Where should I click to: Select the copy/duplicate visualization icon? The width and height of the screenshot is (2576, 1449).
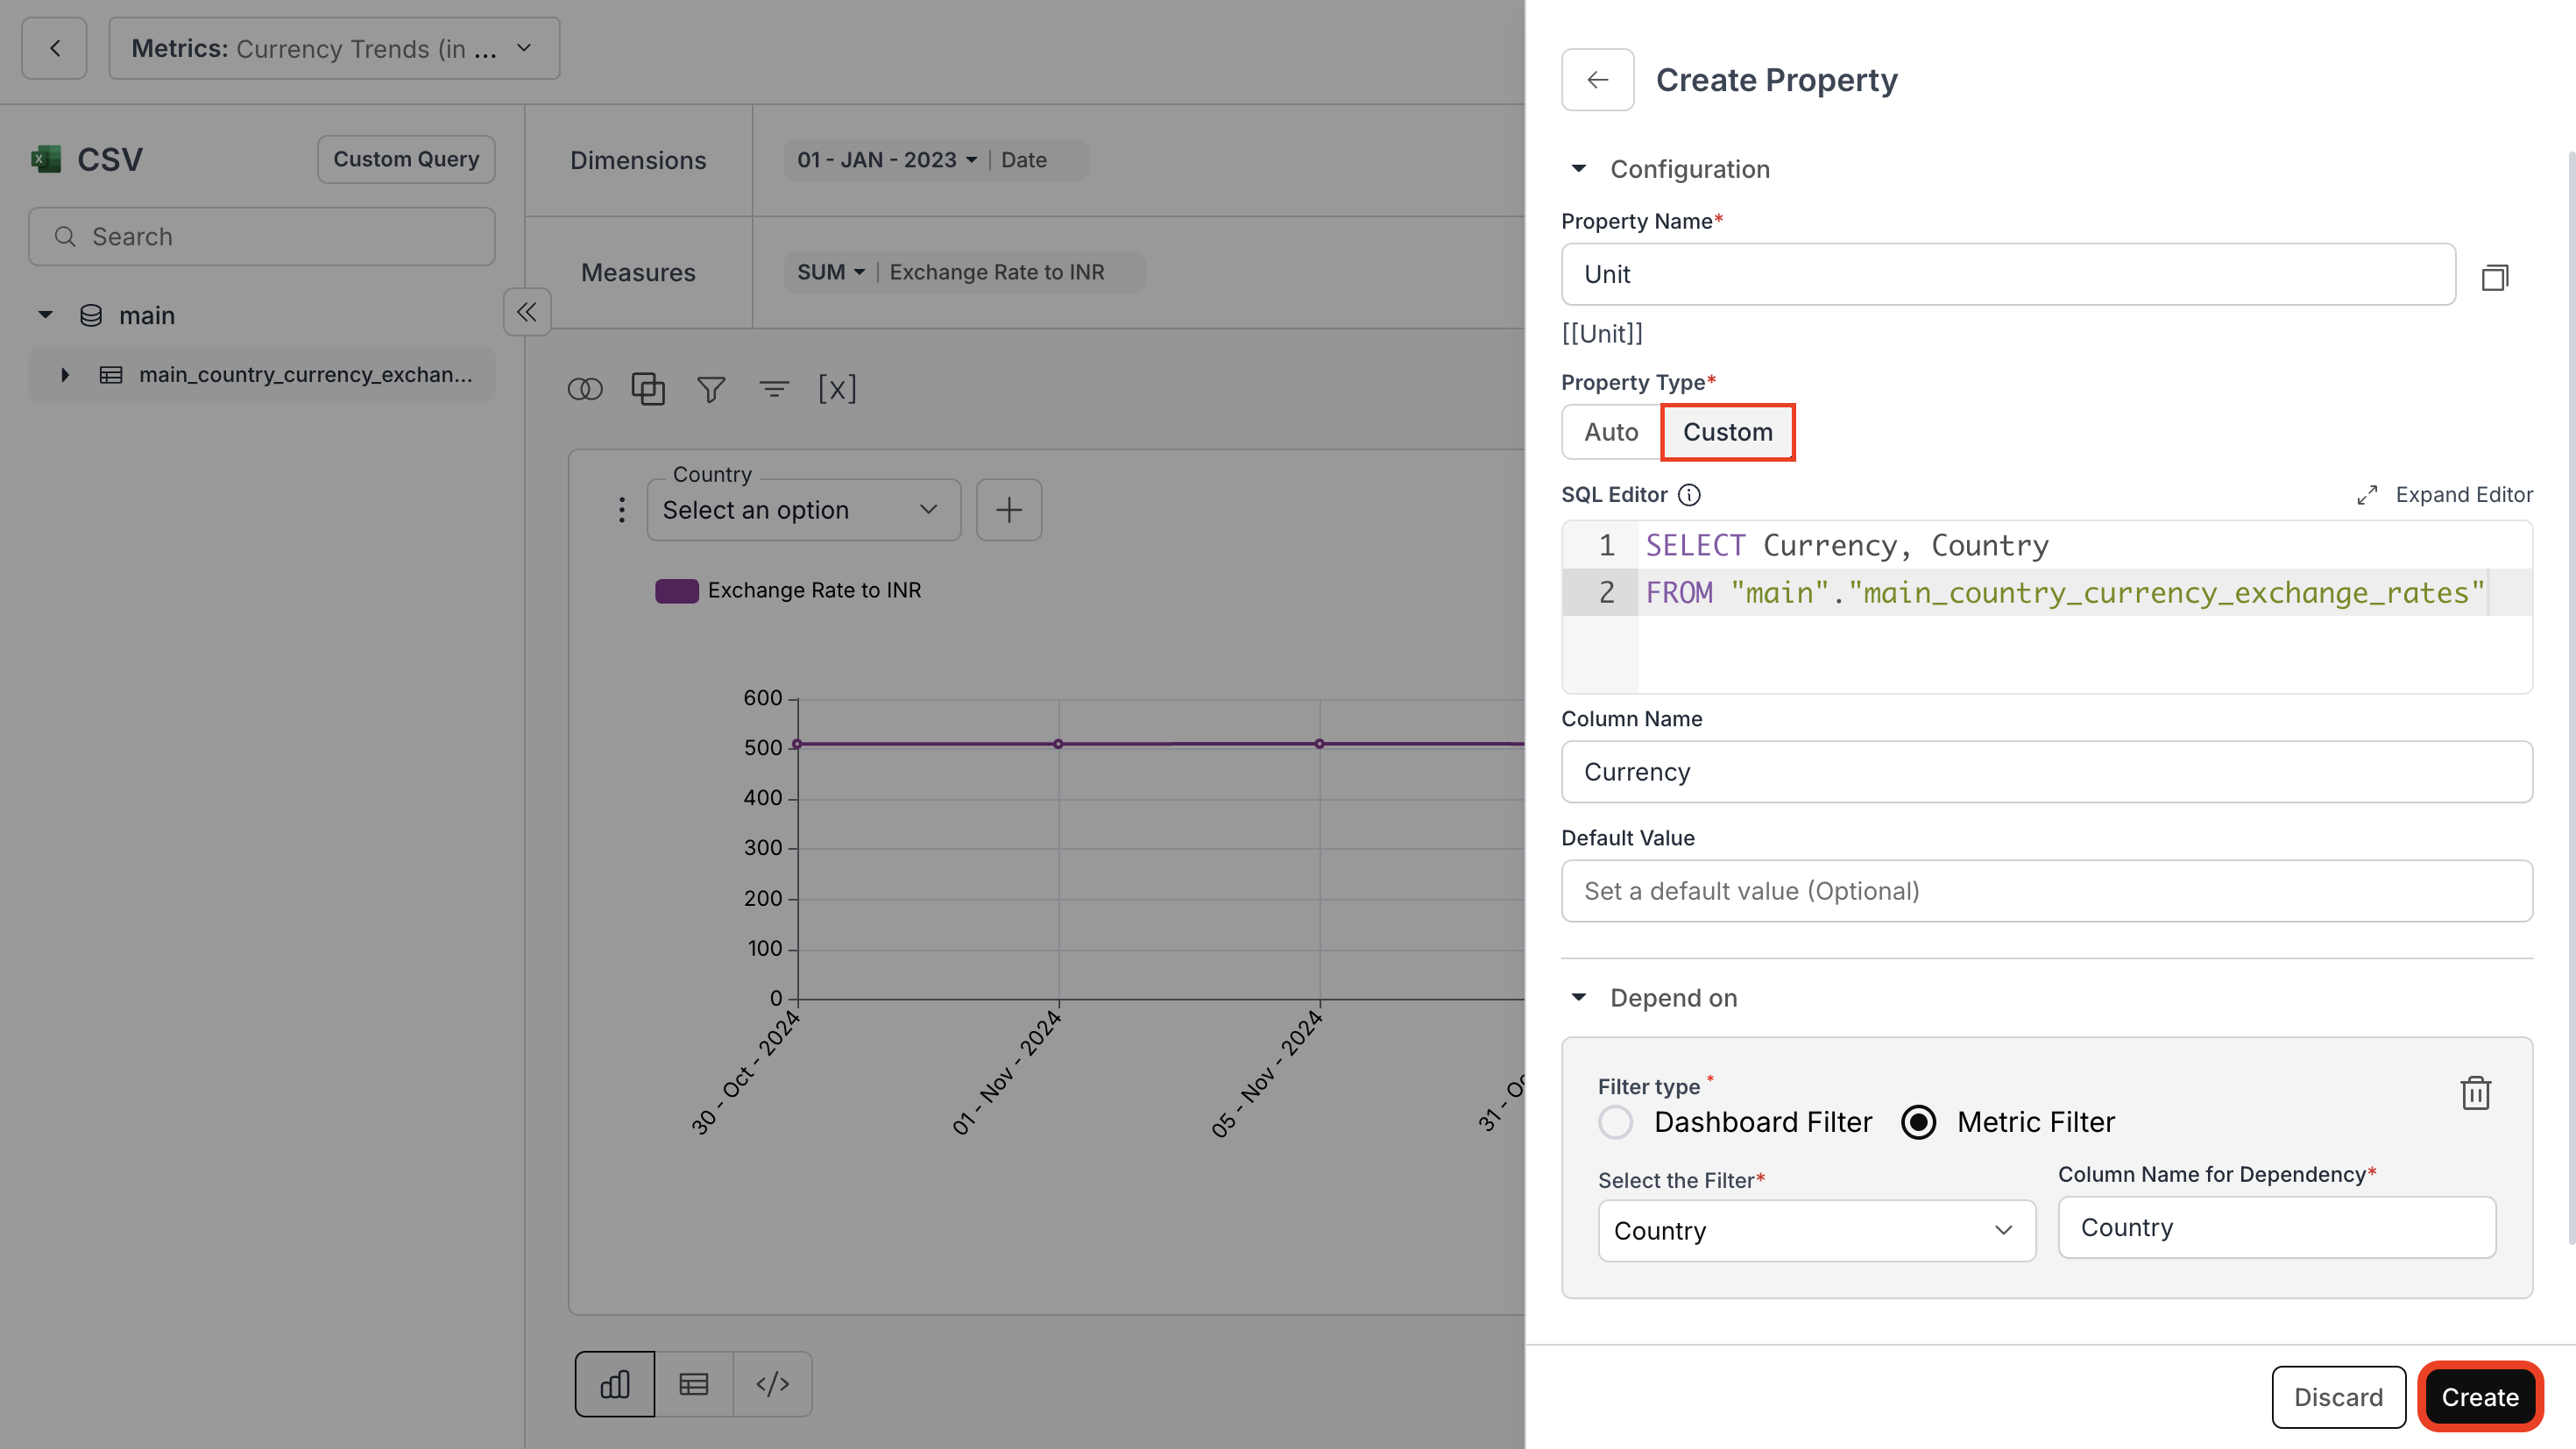(x=648, y=389)
